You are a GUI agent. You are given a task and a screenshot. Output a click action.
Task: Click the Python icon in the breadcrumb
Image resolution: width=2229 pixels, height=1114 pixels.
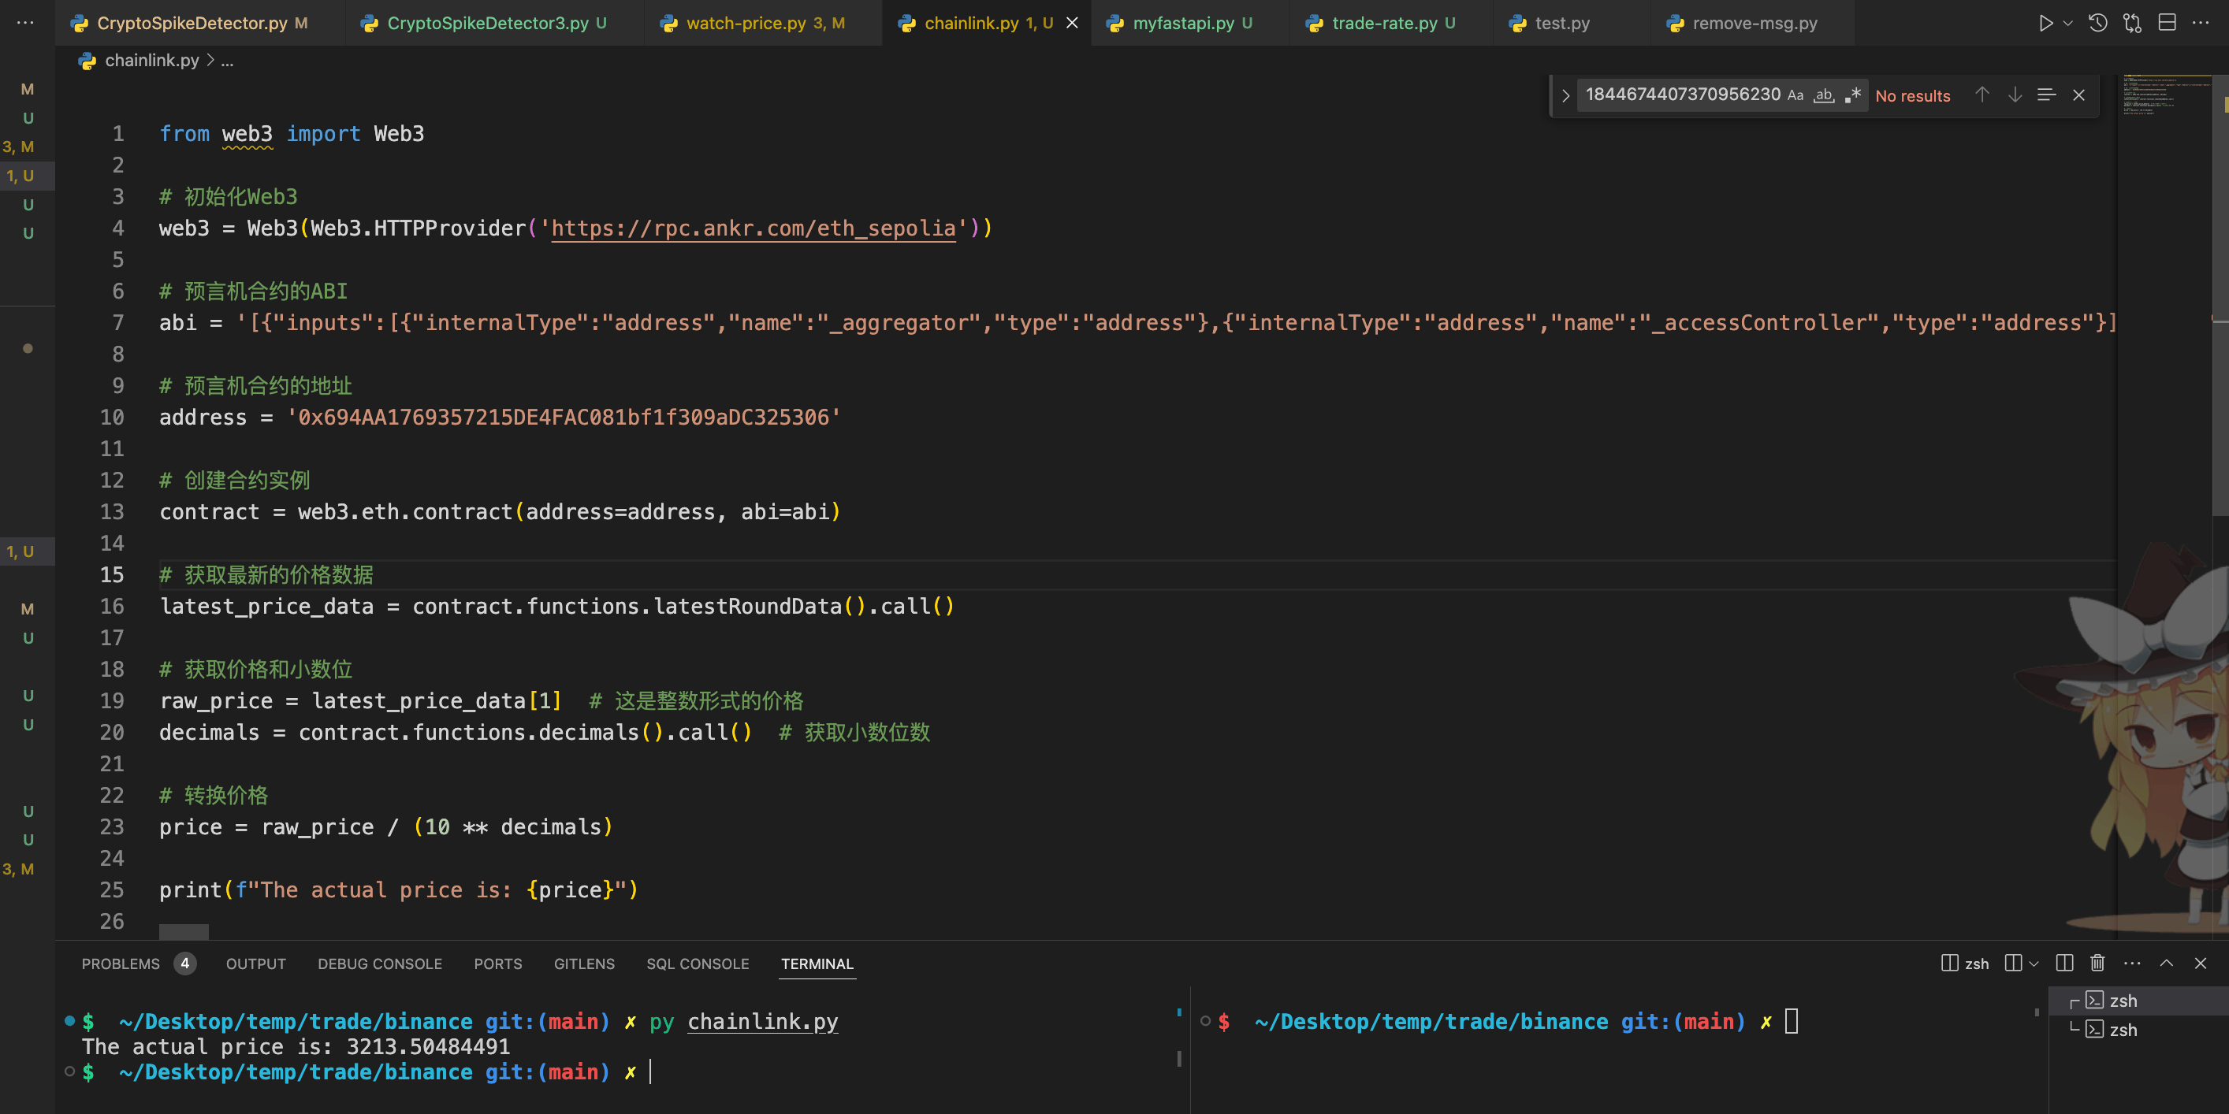[x=87, y=61]
